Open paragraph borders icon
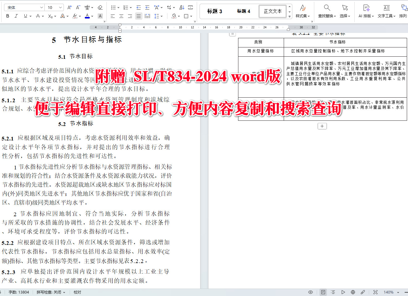This screenshot has height=296, width=408. (x=186, y=16)
